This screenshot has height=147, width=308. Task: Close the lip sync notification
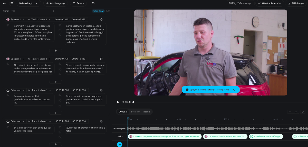pyautogui.click(x=234, y=90)
